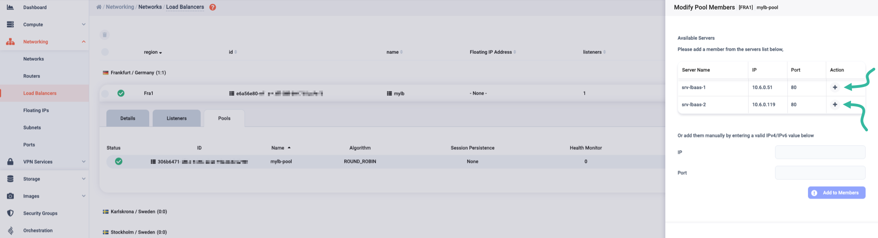
Task: Switch to the Listeners tab
Action: tap(177, 118)
